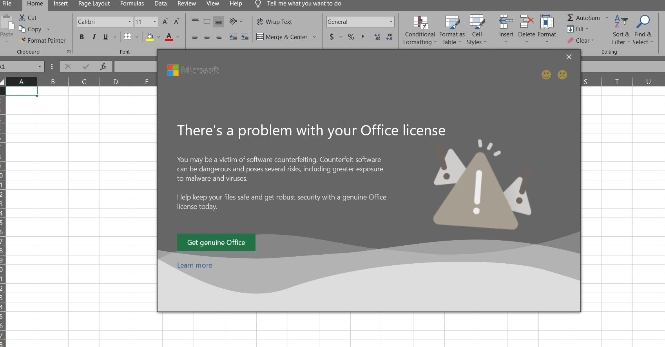The image size is (665, 347).
Task: Click Get genuine Office button
Action: pos(216,243)
